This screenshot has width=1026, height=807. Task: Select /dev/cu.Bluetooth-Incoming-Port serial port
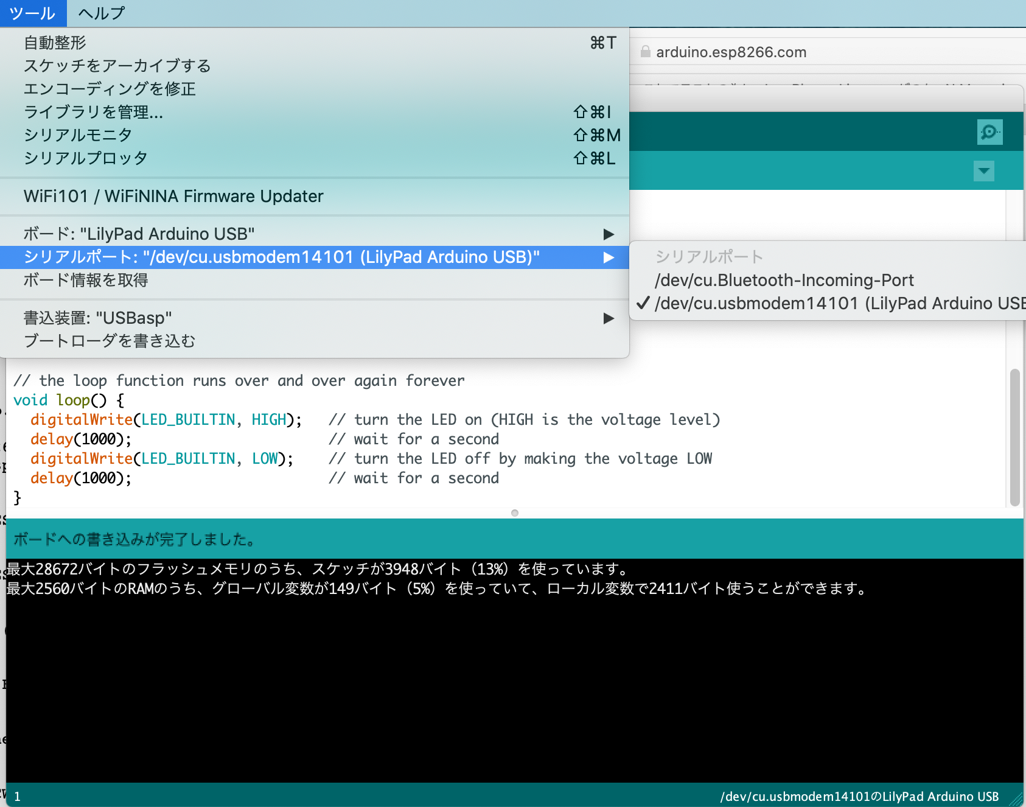[x=828, y=280]
